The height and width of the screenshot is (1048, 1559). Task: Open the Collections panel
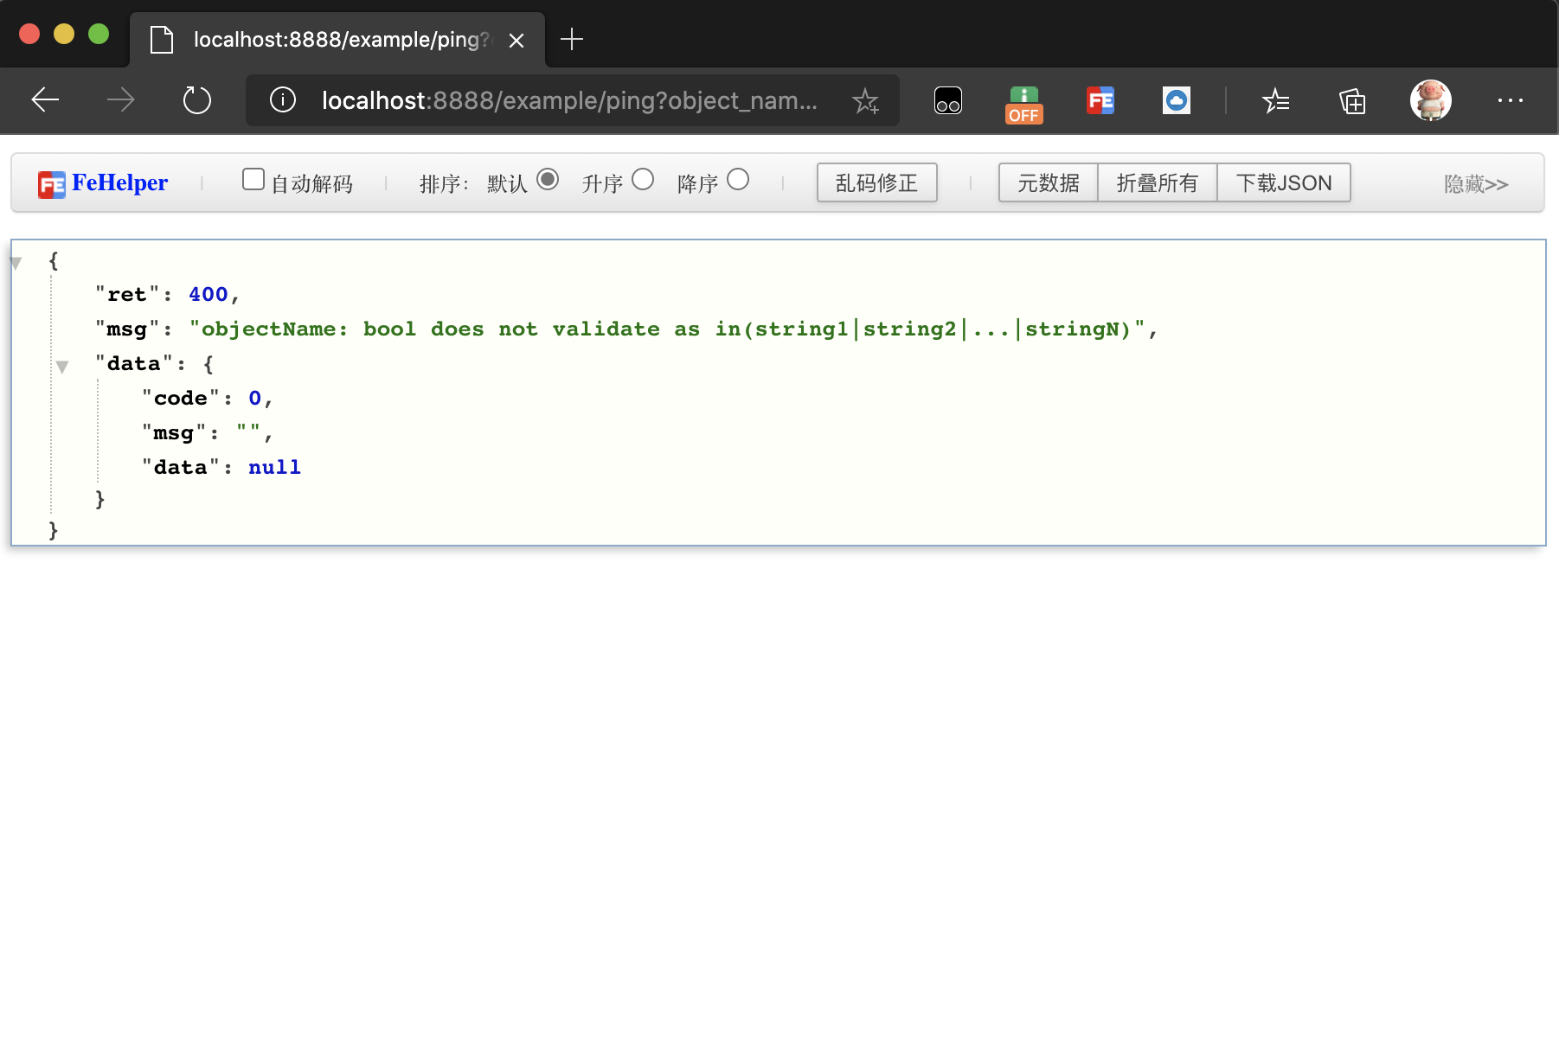[1352, 101]
